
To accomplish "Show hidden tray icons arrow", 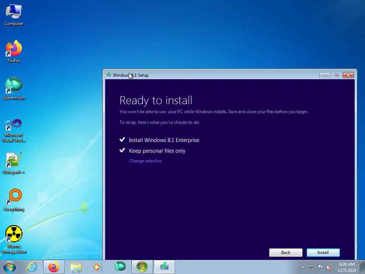I will coord(303,267).
